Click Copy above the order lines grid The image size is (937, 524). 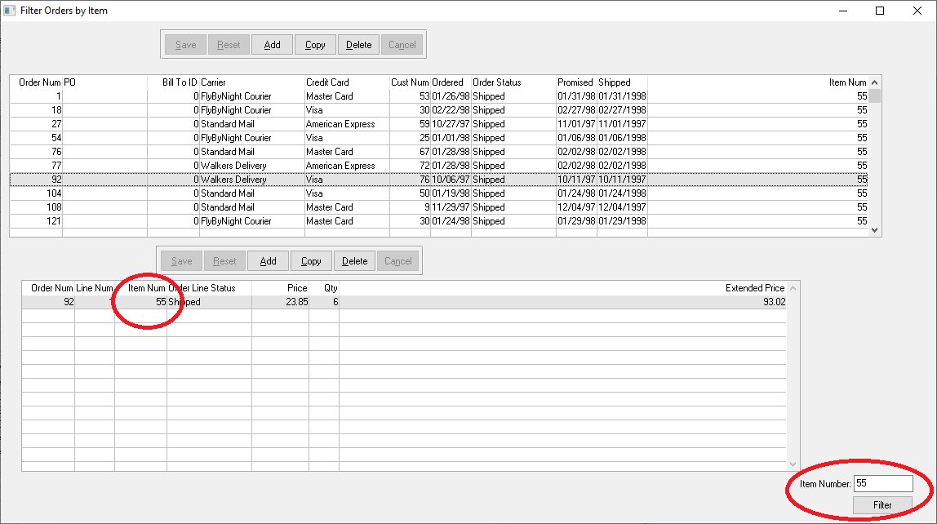(x=311, y=261)
